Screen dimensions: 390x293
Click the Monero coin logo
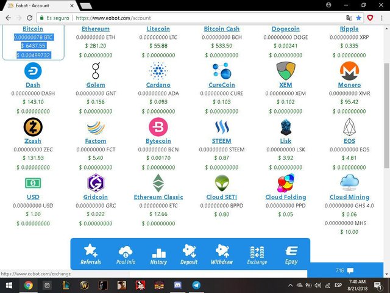tap(349, 71)
